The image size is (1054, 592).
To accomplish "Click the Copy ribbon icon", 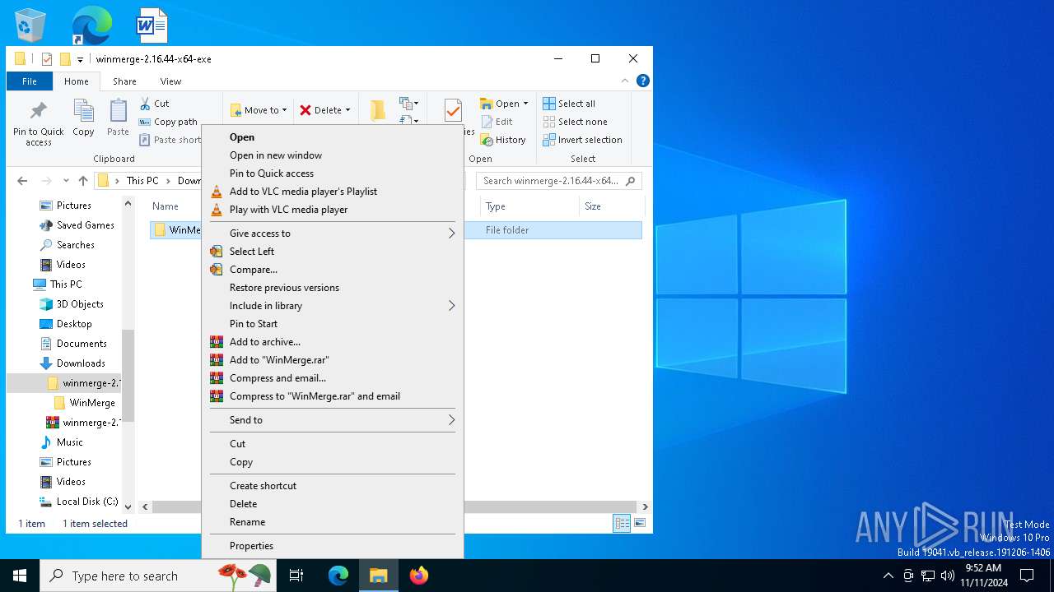I will point(83,118).
